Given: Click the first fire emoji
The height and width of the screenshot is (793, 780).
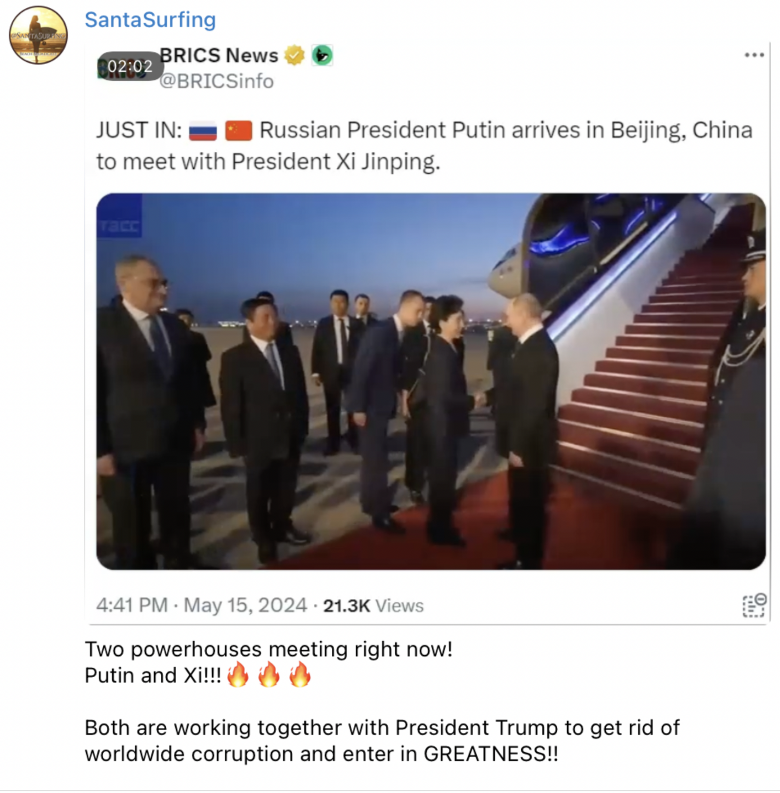Looking at the screenshot, I should [238, 675].
